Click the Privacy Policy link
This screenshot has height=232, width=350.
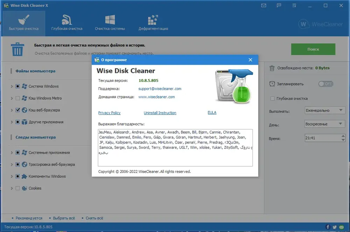click(109, 113)
